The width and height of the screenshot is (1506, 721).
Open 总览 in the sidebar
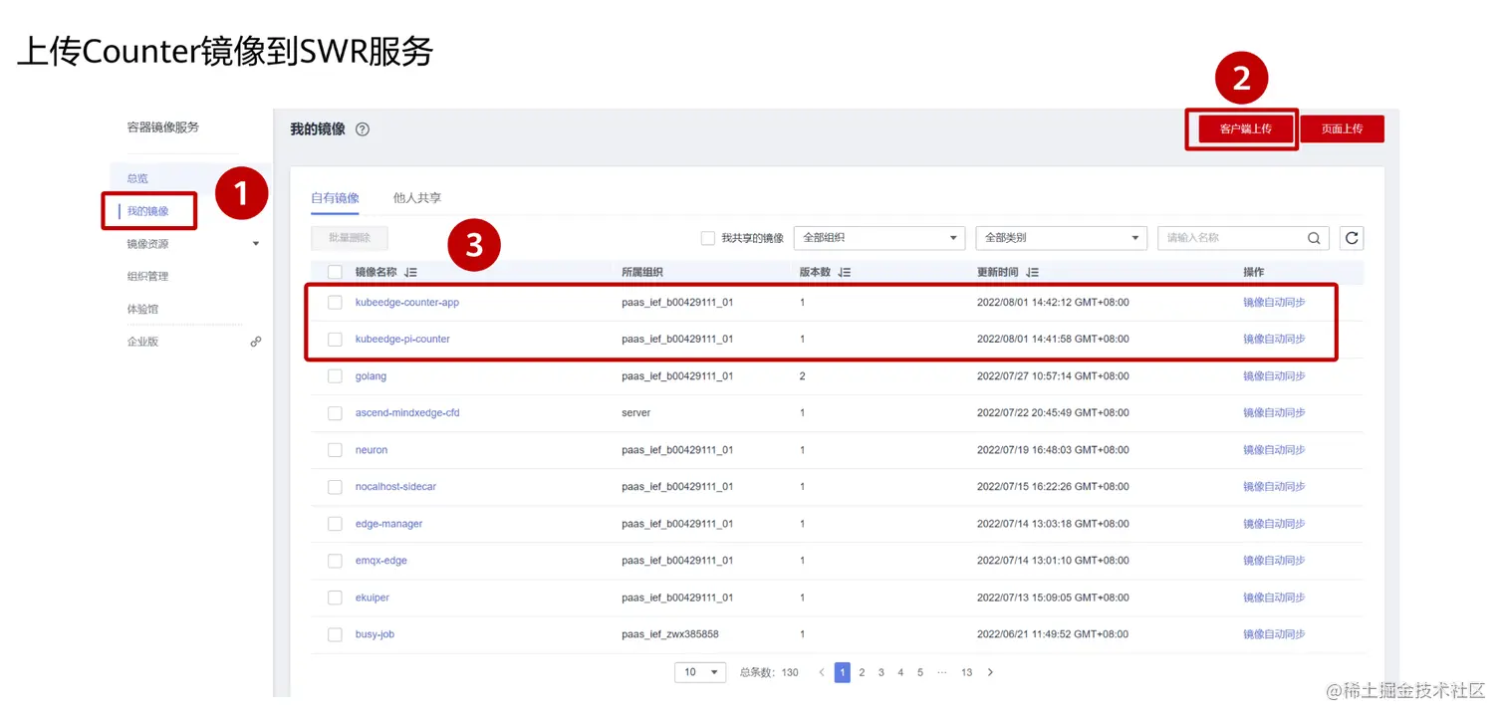137,179
